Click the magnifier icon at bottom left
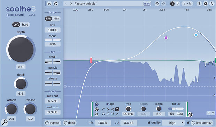The width and height of the screenshot is (216, 127). click(x=5, y=122)
